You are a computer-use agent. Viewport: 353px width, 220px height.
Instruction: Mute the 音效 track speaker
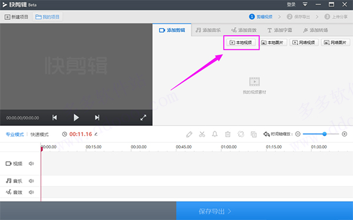pyautogui.click(x=31, y=192)
